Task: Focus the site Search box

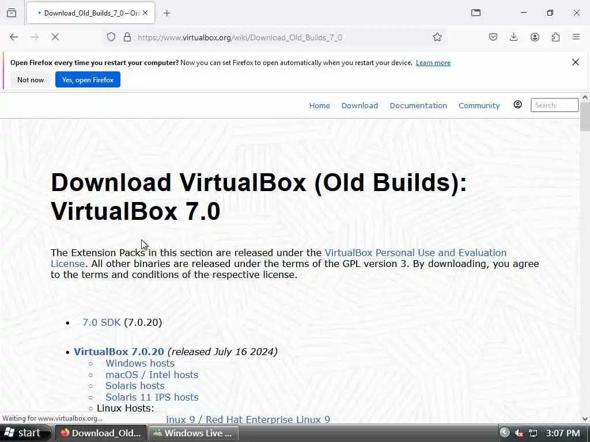Action: 555,105
